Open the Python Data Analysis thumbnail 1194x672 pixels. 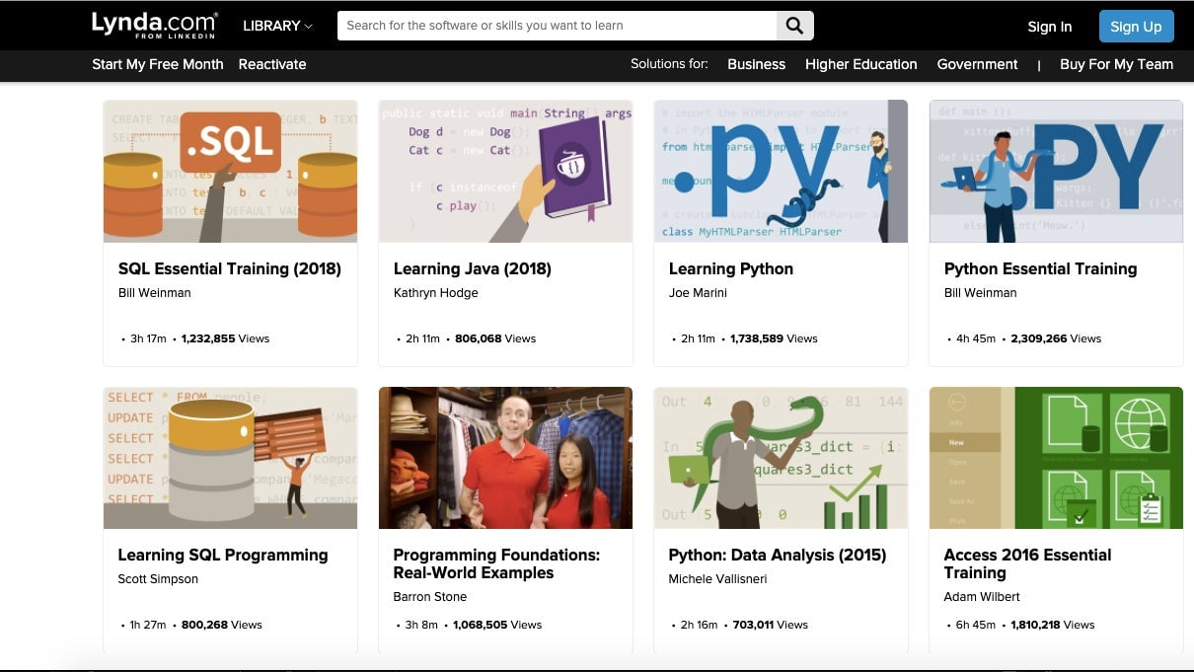point(781,458)
